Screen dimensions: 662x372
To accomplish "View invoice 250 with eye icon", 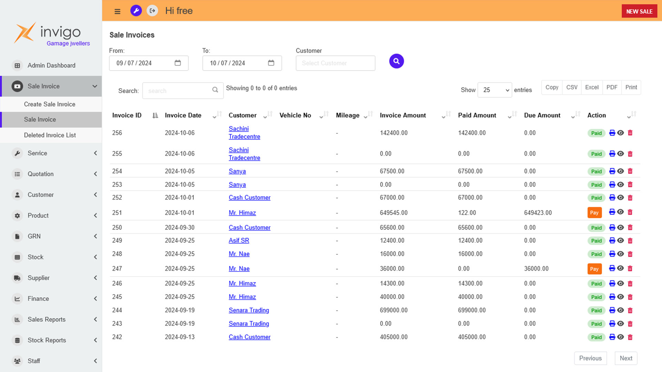I will pos(620,228).
